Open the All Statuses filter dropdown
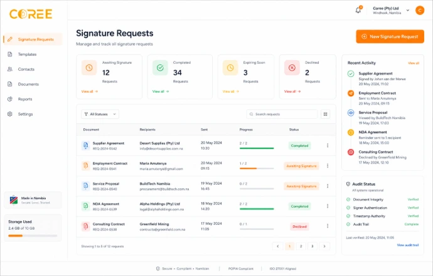Image resolution: width=433 pixels, height=276 pixels. (100, 114)
